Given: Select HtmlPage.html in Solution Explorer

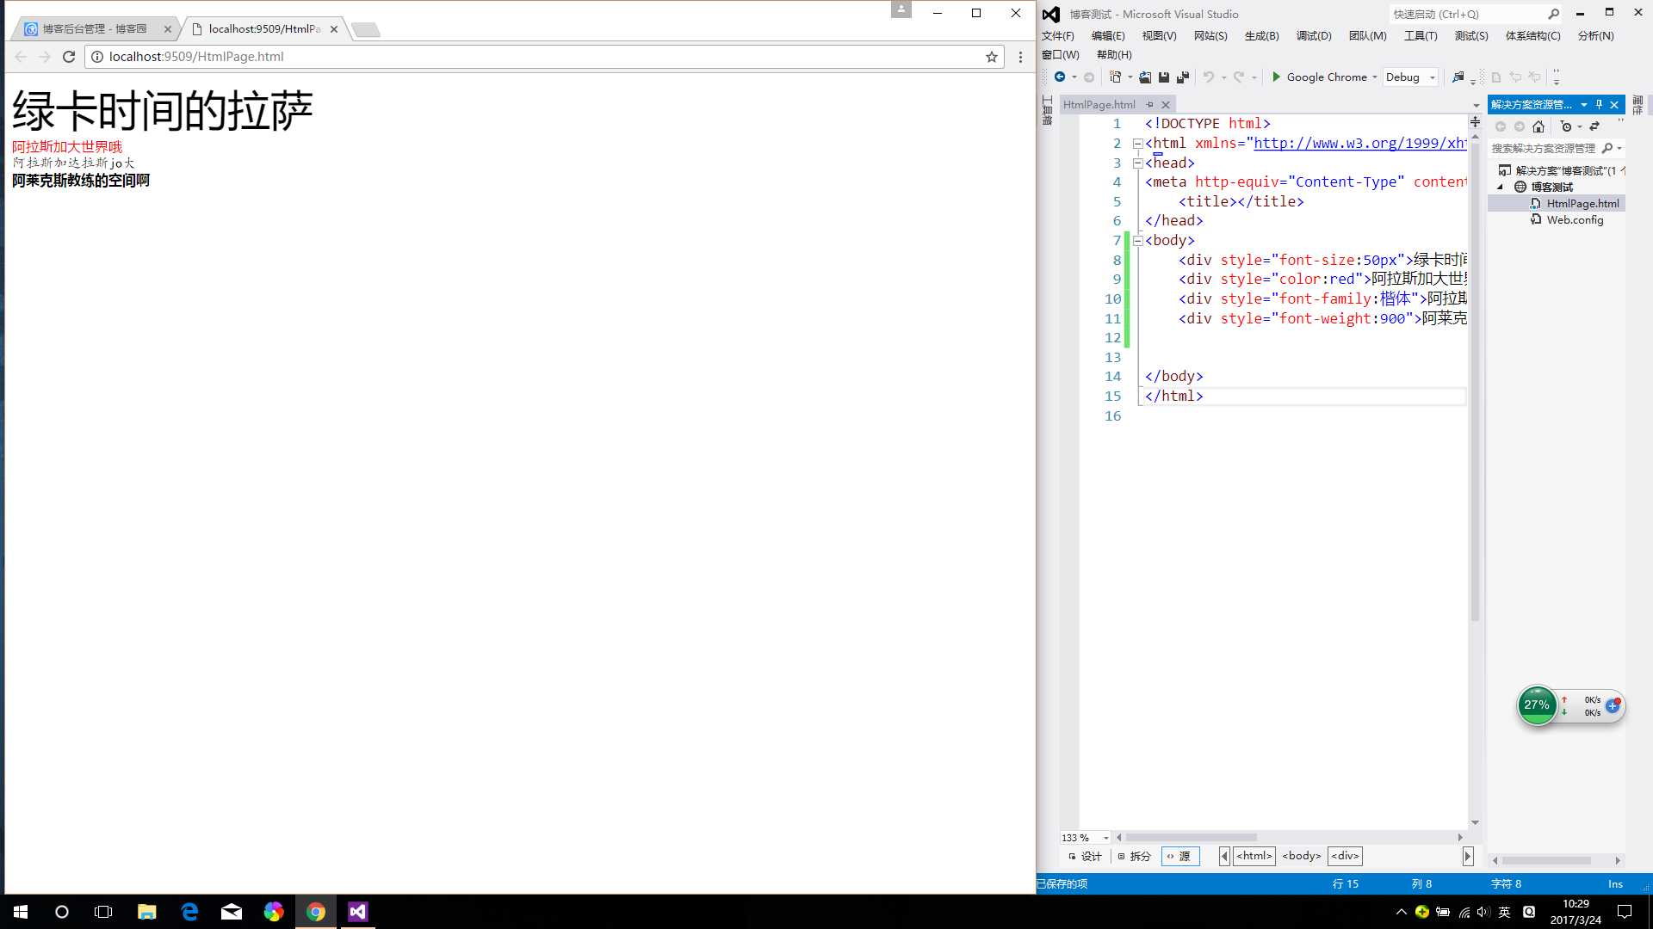Looking at the screenshot, I should coord(1582,204).
